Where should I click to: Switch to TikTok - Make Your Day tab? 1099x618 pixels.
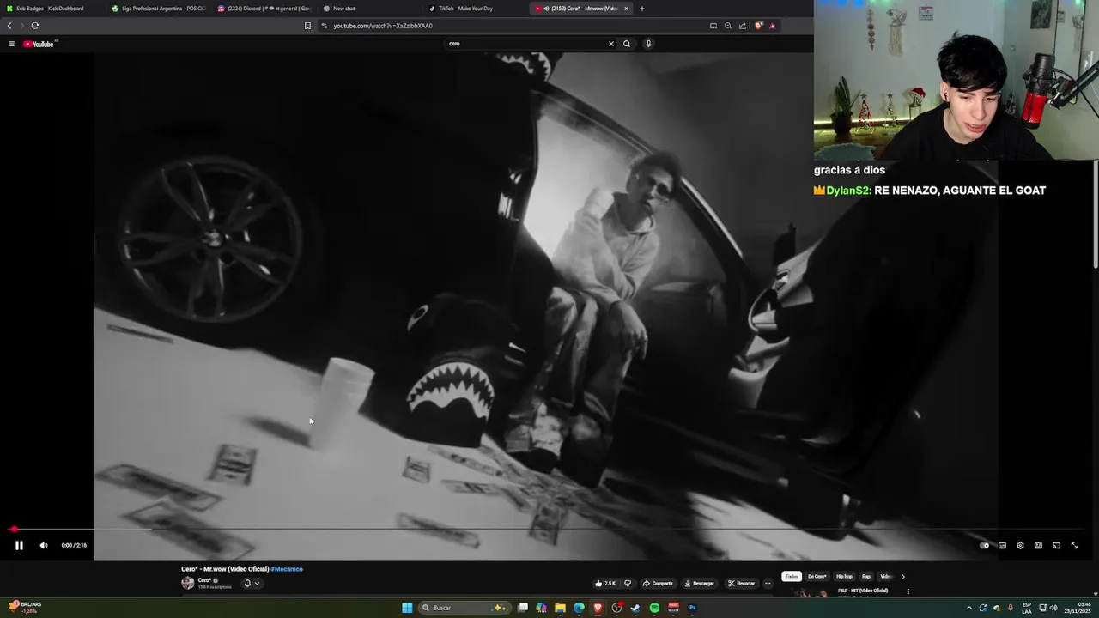475,9
